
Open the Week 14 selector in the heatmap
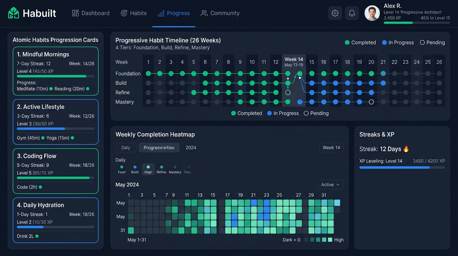pyautogui.click(x=331, y=147)
